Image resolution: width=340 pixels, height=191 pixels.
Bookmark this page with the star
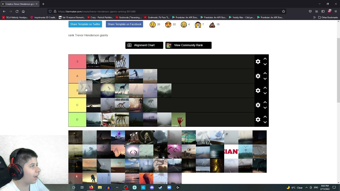coord(283,11)
